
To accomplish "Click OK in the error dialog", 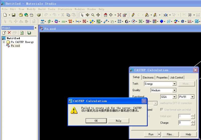I will (96, 121).
